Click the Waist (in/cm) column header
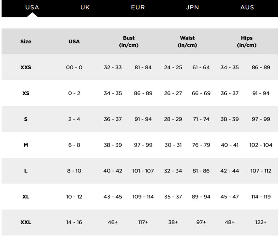Screen dimensions: 279x237 pos(187,41)
